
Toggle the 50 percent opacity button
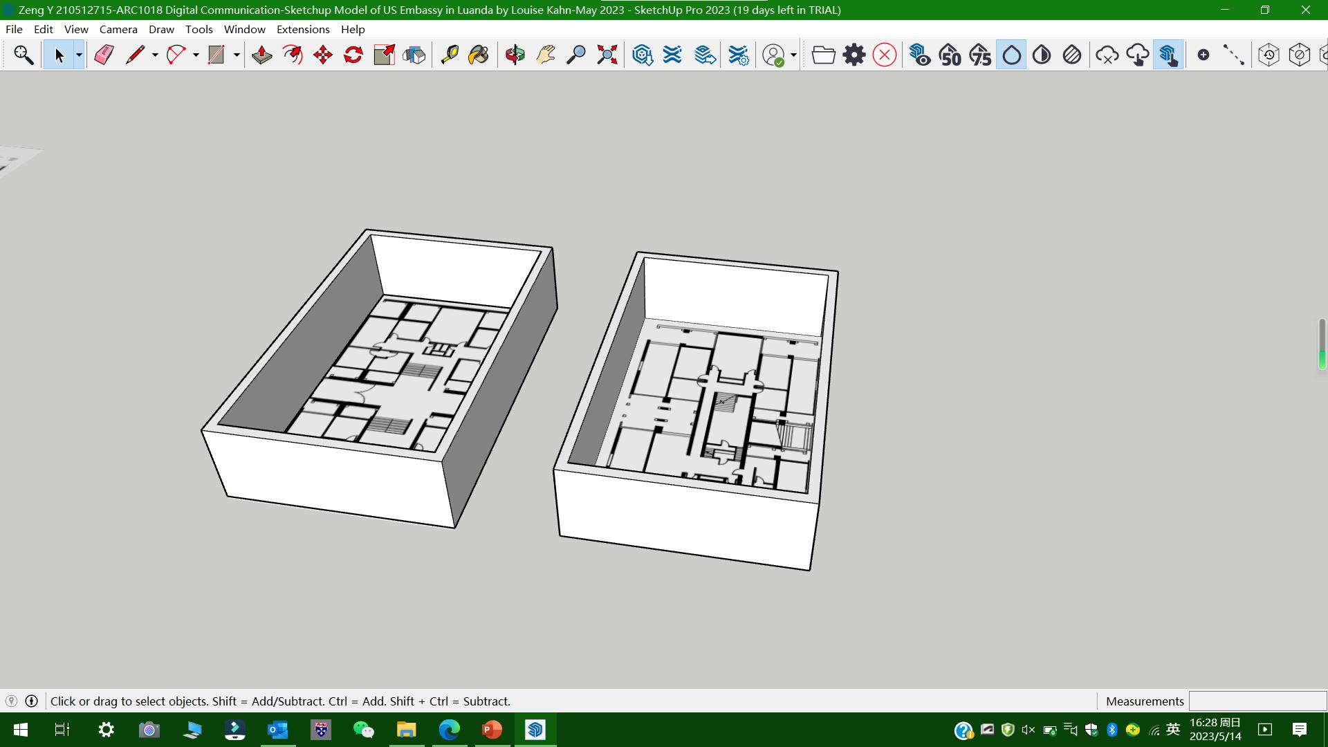click(x=950, y=55)
